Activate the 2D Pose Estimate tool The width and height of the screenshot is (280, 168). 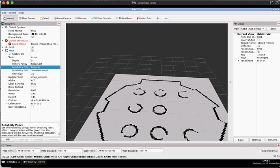point(102,18)
